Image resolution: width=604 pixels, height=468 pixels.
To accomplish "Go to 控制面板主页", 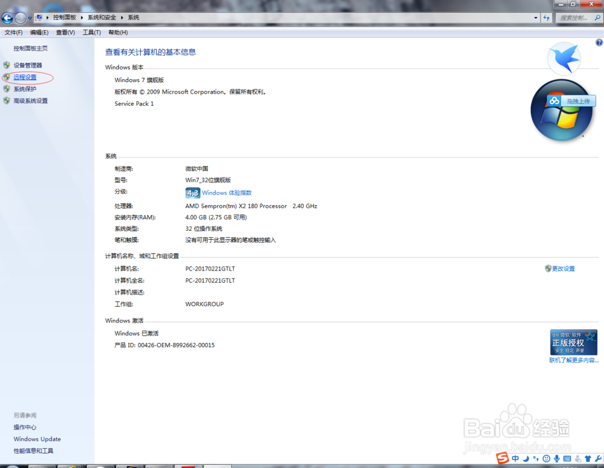I will point(30,48).
